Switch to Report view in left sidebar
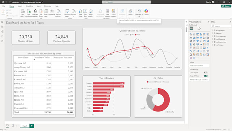 click(x=2, y=22)
